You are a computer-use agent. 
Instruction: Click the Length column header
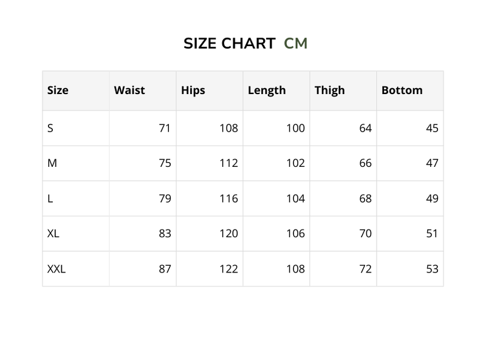tap(267, 90)
